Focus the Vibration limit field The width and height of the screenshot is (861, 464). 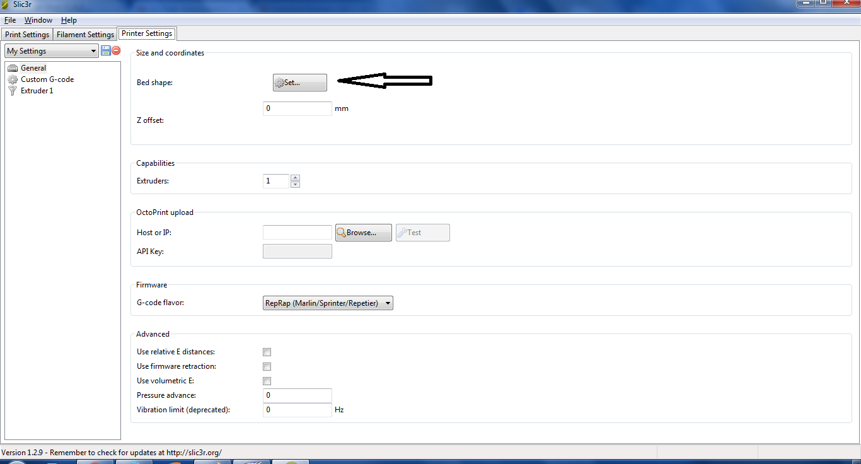pos(297,410)
